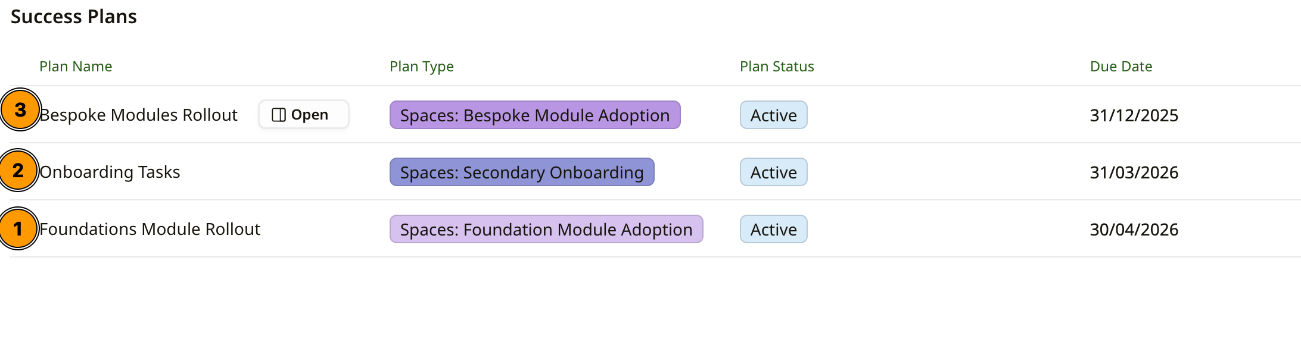The image size is (1301, 339).
Task: Select the Foundations Module Rollout plan name
Action: point(150,229)
